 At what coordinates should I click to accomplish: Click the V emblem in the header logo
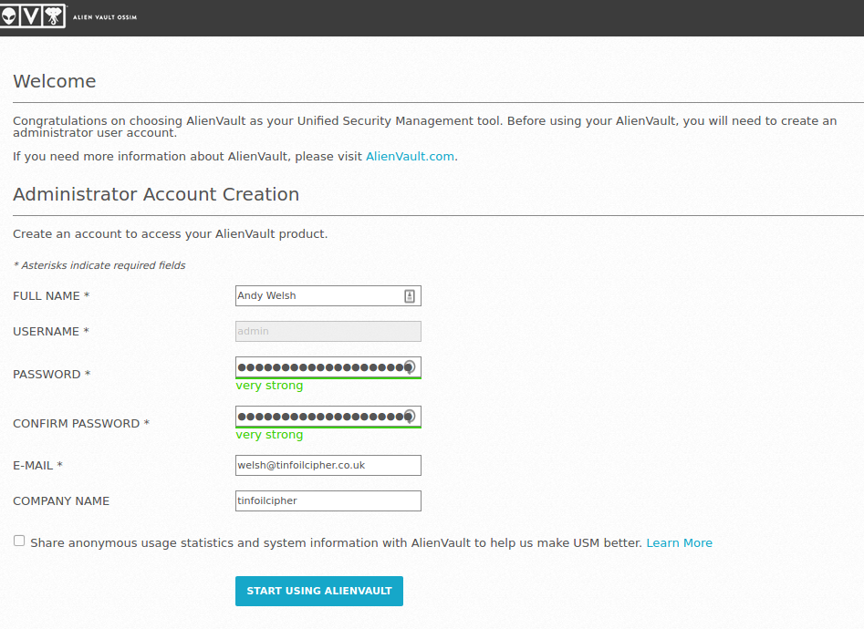pyautogui.click(x=31, y=16)
